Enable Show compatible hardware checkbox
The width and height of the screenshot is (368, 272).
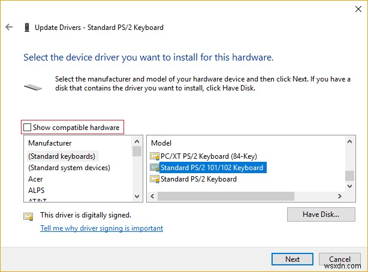(x=28, y=128)
